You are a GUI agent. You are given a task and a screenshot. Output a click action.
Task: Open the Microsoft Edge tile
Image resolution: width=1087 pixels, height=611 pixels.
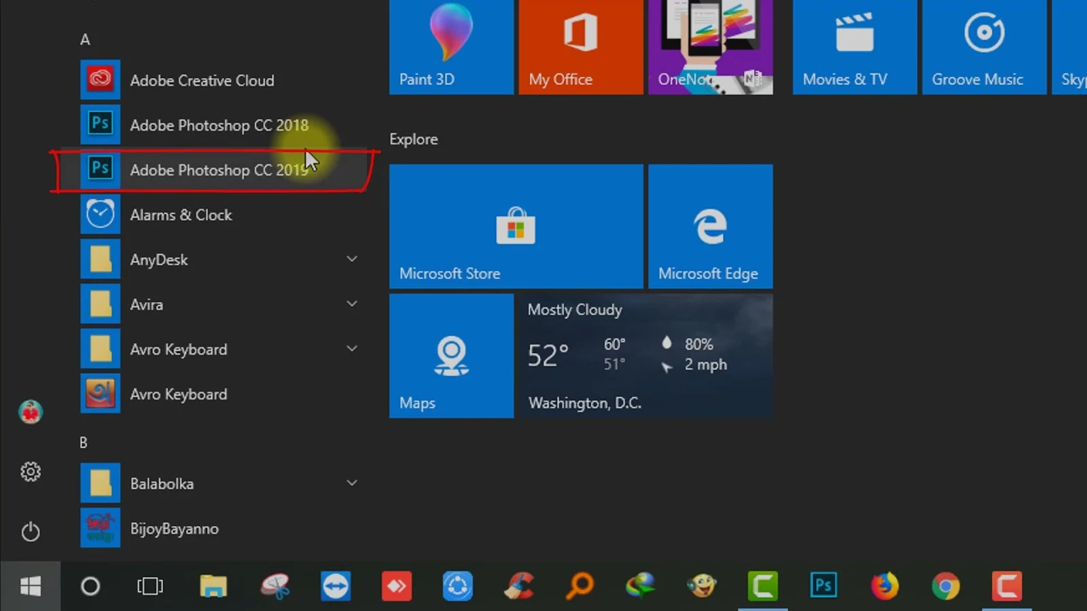[x=711, y=226]
